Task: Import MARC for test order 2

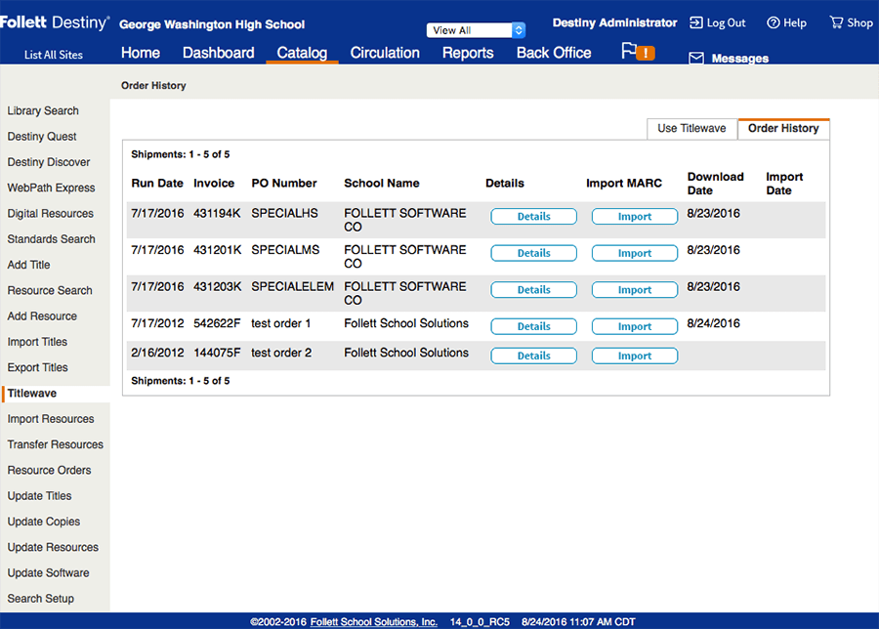Action: pyautogui.click(x=635, y=356)
